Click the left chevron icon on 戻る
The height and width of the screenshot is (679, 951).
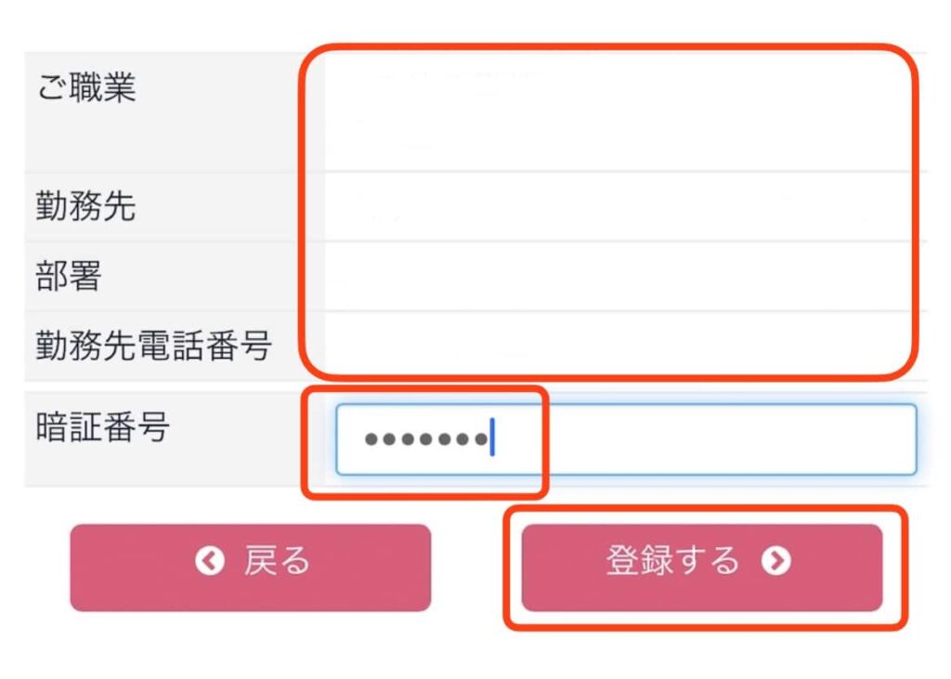[210, 560]
